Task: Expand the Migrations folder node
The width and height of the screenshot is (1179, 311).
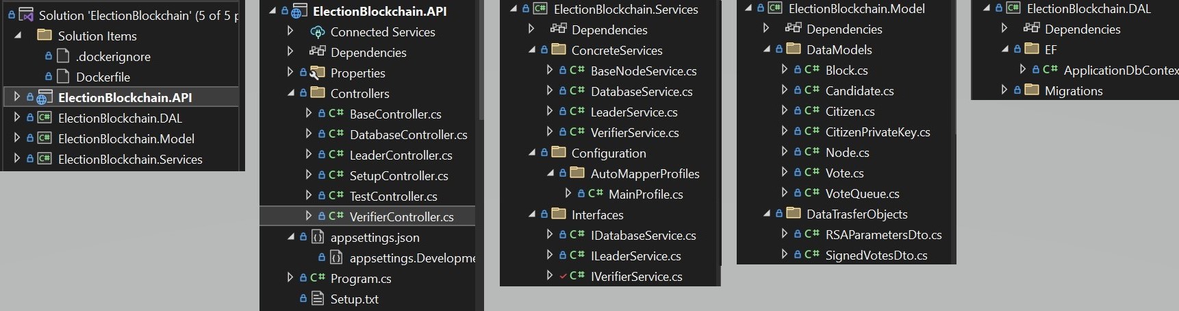Action: pyautogui.click(x=1004, y=90)
